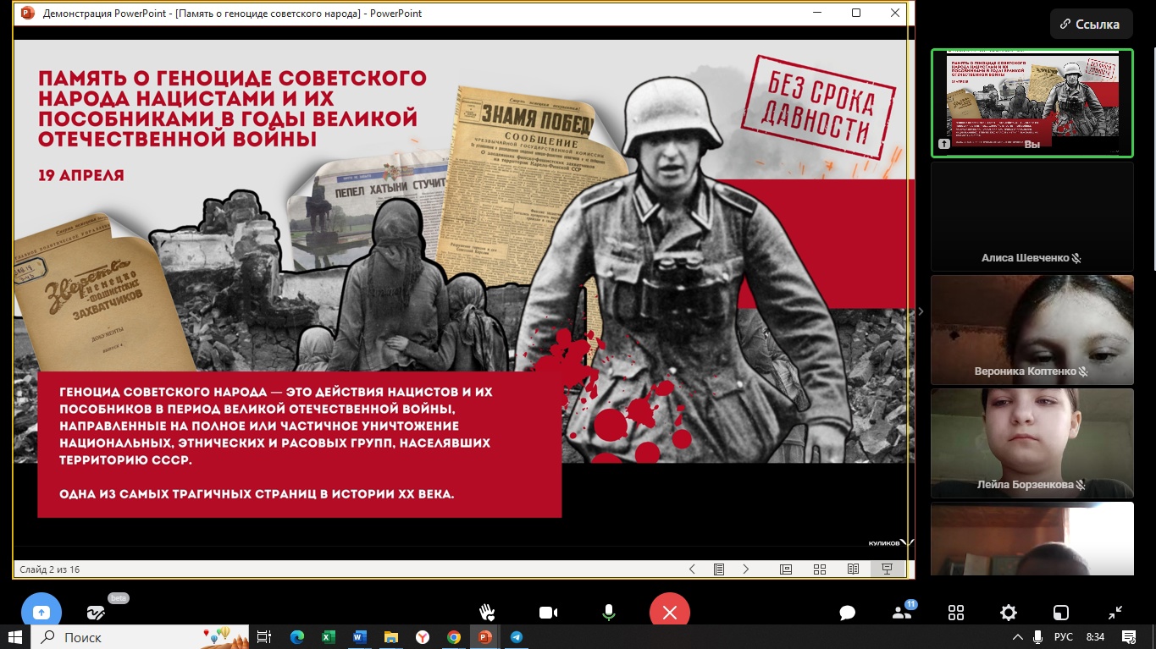Go to previous slide in PowerPoint
1156x649 pixels.
pyautogui.click(x=692, y=569)
